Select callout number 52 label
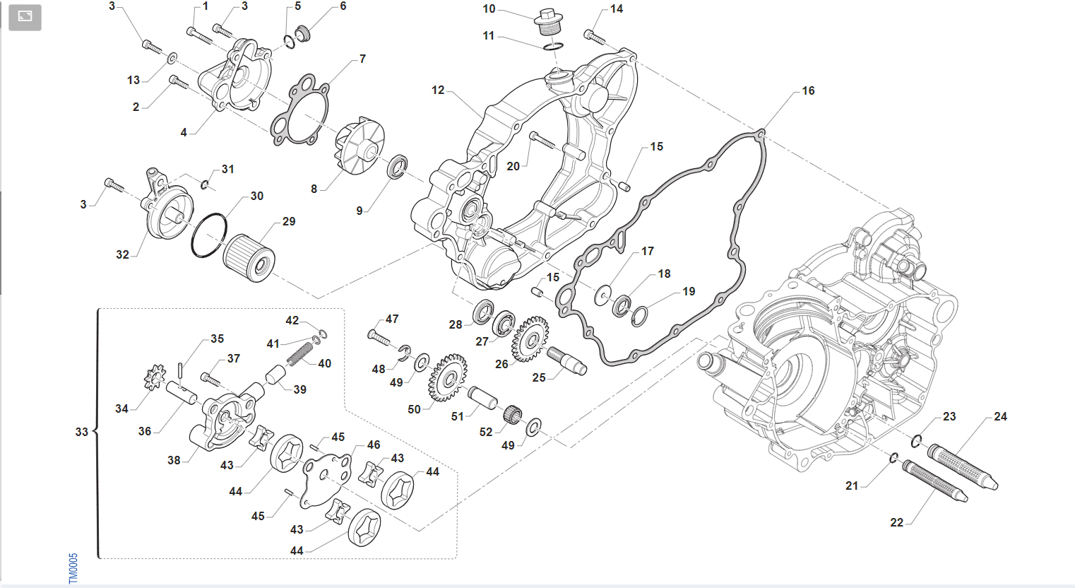 click(486, 433)
